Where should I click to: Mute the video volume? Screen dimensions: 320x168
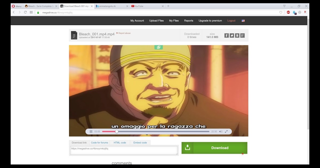(x=221, y=131)
